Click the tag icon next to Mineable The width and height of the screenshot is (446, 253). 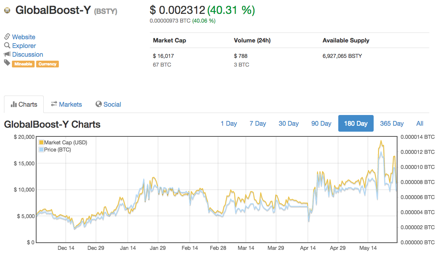click(x=7, y=63)
